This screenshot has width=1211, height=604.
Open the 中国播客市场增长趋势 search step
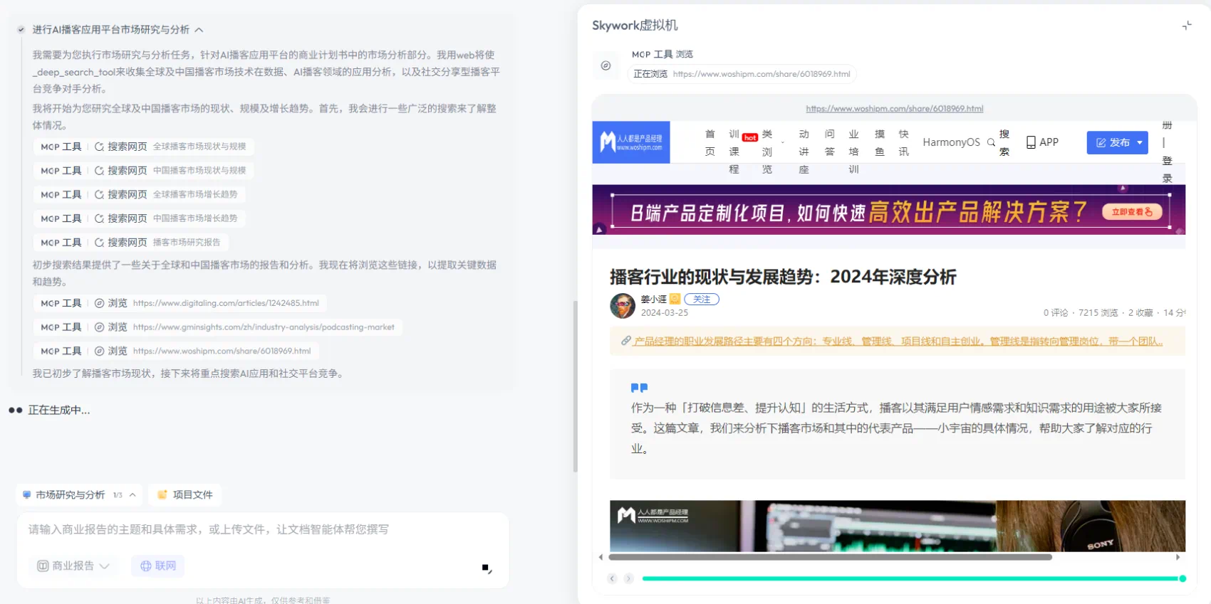click(x=139, y=218)
